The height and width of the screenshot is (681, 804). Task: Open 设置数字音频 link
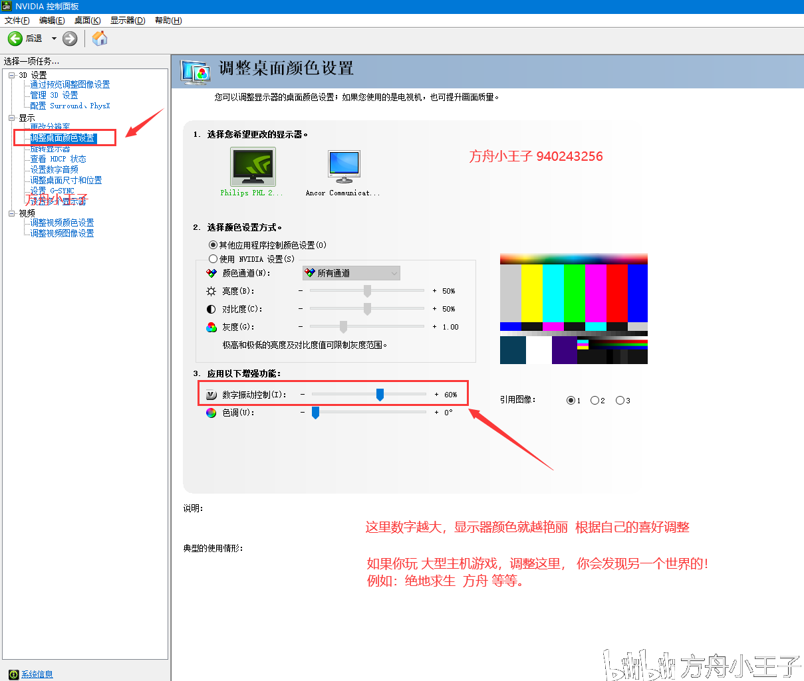54,169
